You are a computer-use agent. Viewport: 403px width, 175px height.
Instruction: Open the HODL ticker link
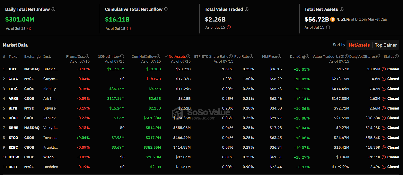click(x=13, y=118)
